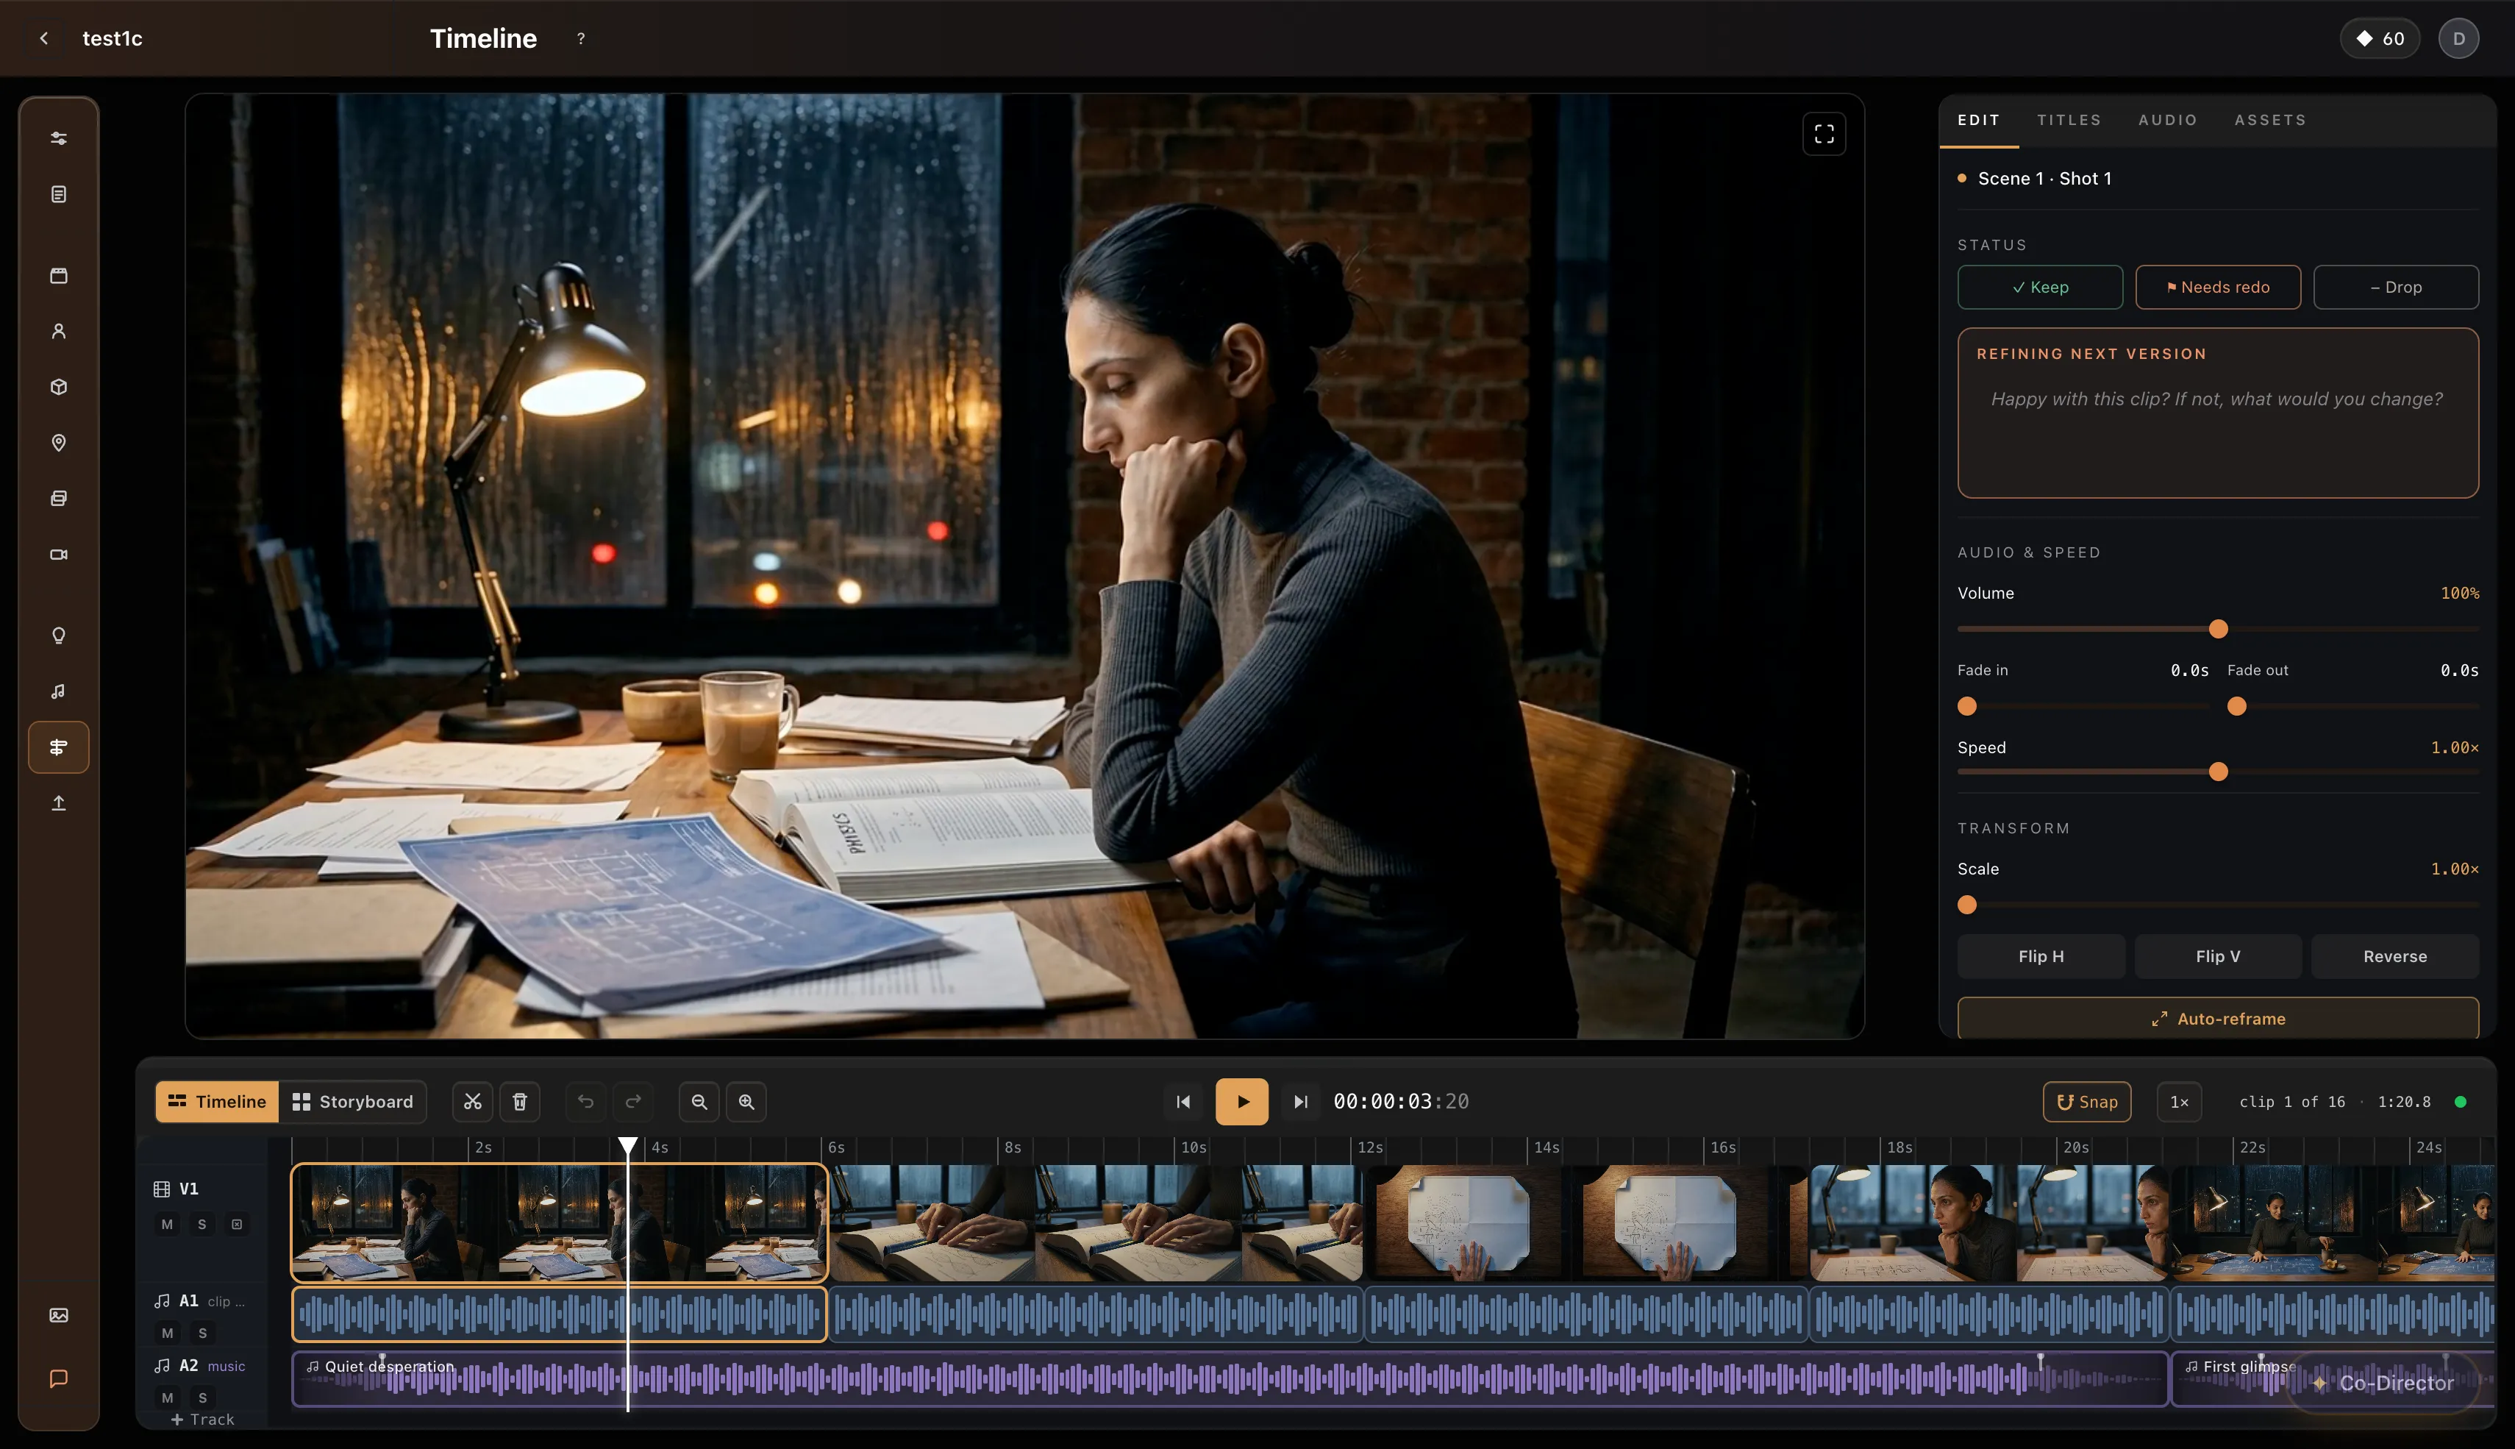Click the Refining Next Version feedback field
This screenshot has width=2515, height=1449.
tap(2217, 413)
